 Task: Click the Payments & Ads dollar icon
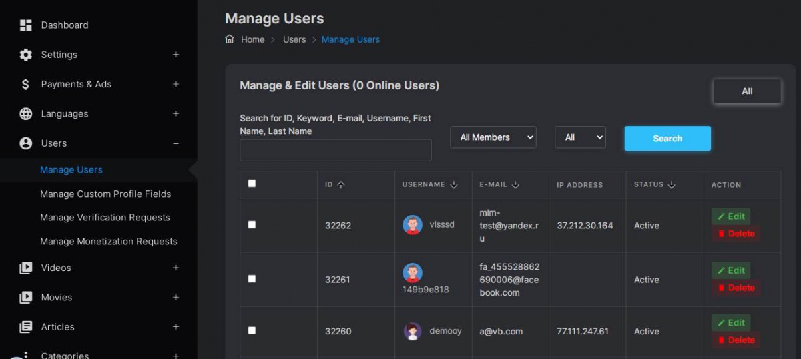pyautogui.click(x=26, y=85)
